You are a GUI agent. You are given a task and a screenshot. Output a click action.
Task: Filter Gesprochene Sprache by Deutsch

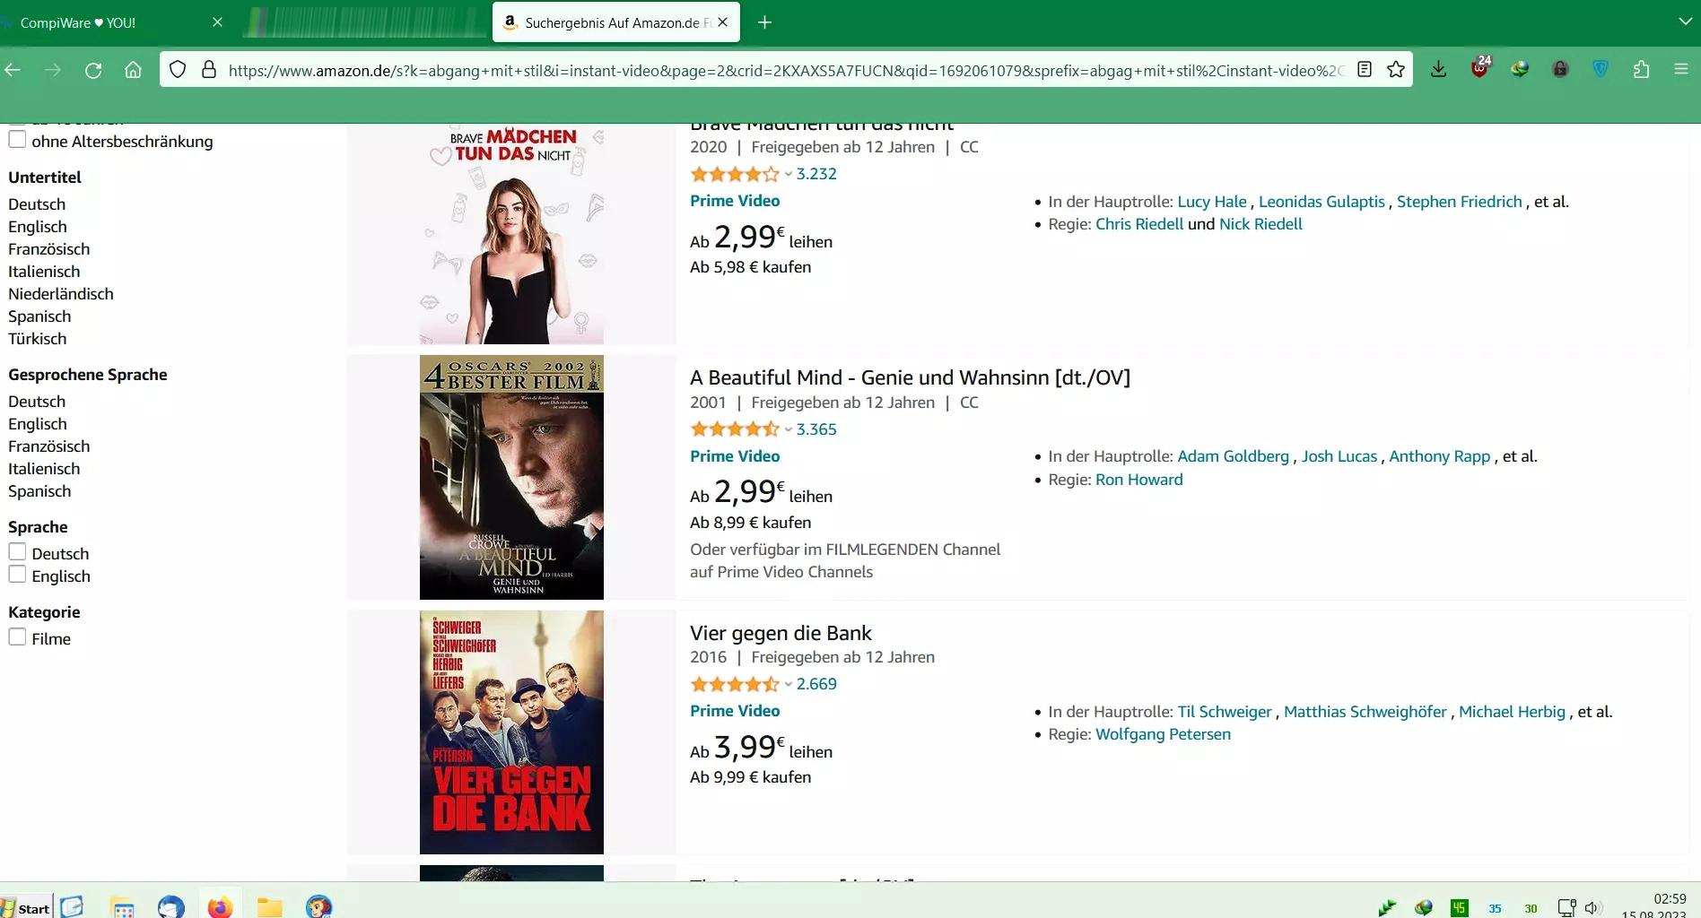[37, 402]
